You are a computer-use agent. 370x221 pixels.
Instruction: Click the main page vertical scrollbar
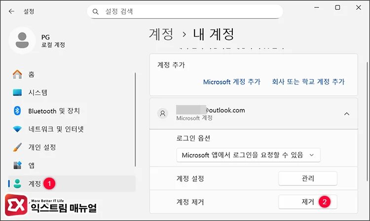point(367,121)
